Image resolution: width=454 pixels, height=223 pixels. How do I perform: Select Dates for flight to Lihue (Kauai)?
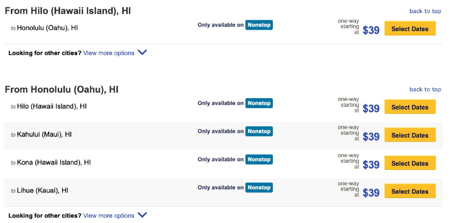click(410, 191)
